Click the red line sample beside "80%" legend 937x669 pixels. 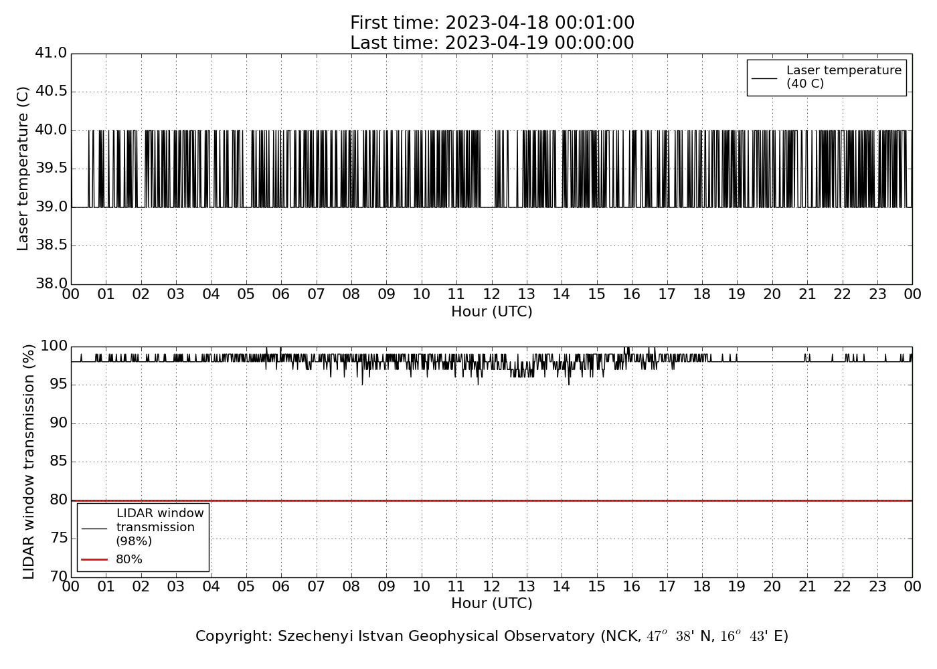(94, 559)
